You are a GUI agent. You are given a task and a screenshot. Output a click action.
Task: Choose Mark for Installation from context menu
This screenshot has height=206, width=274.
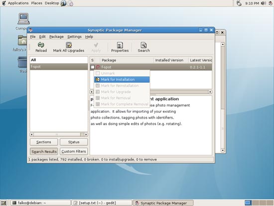point(122,79)
